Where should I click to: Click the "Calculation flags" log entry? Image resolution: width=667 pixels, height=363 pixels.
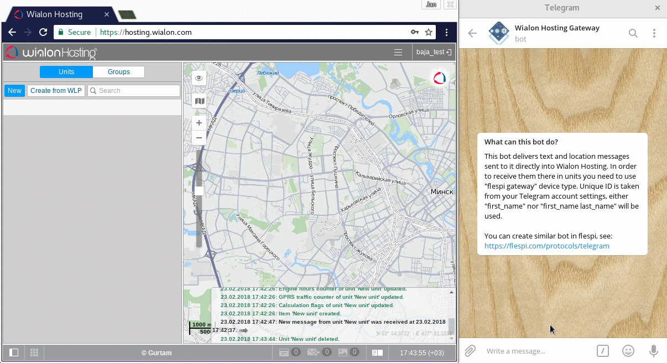tap(307, 305)
